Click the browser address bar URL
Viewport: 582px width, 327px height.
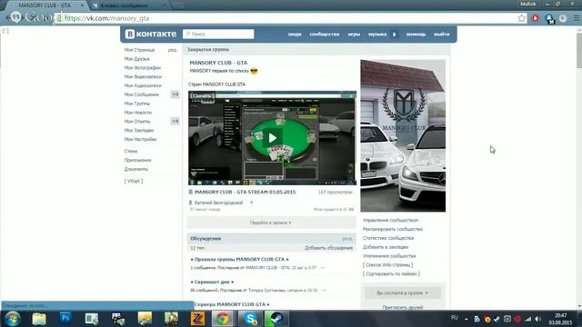click(107, 18)
